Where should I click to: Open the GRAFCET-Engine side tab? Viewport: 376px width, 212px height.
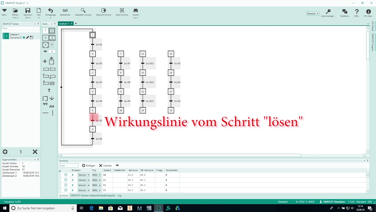pos(372,42)
